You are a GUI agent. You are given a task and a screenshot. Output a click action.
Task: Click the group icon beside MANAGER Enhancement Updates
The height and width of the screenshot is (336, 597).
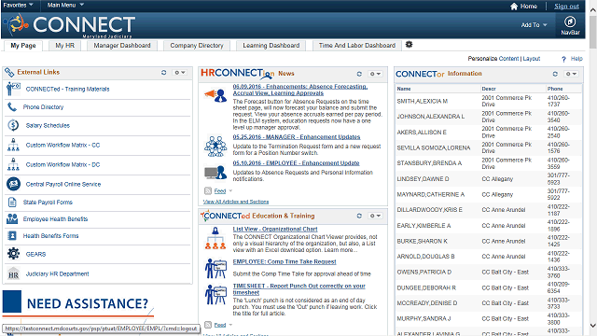215,147
